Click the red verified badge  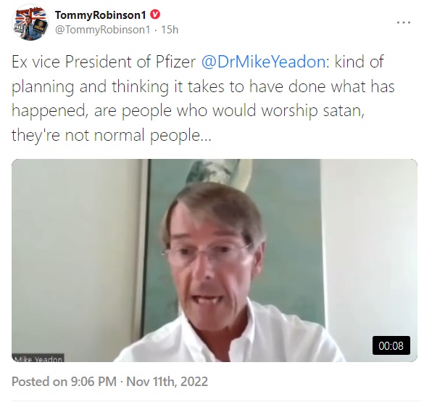point(155,15)
